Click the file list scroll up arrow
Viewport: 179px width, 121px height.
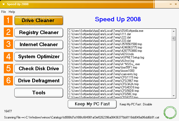pyautogui.click(x=174, y=31)
